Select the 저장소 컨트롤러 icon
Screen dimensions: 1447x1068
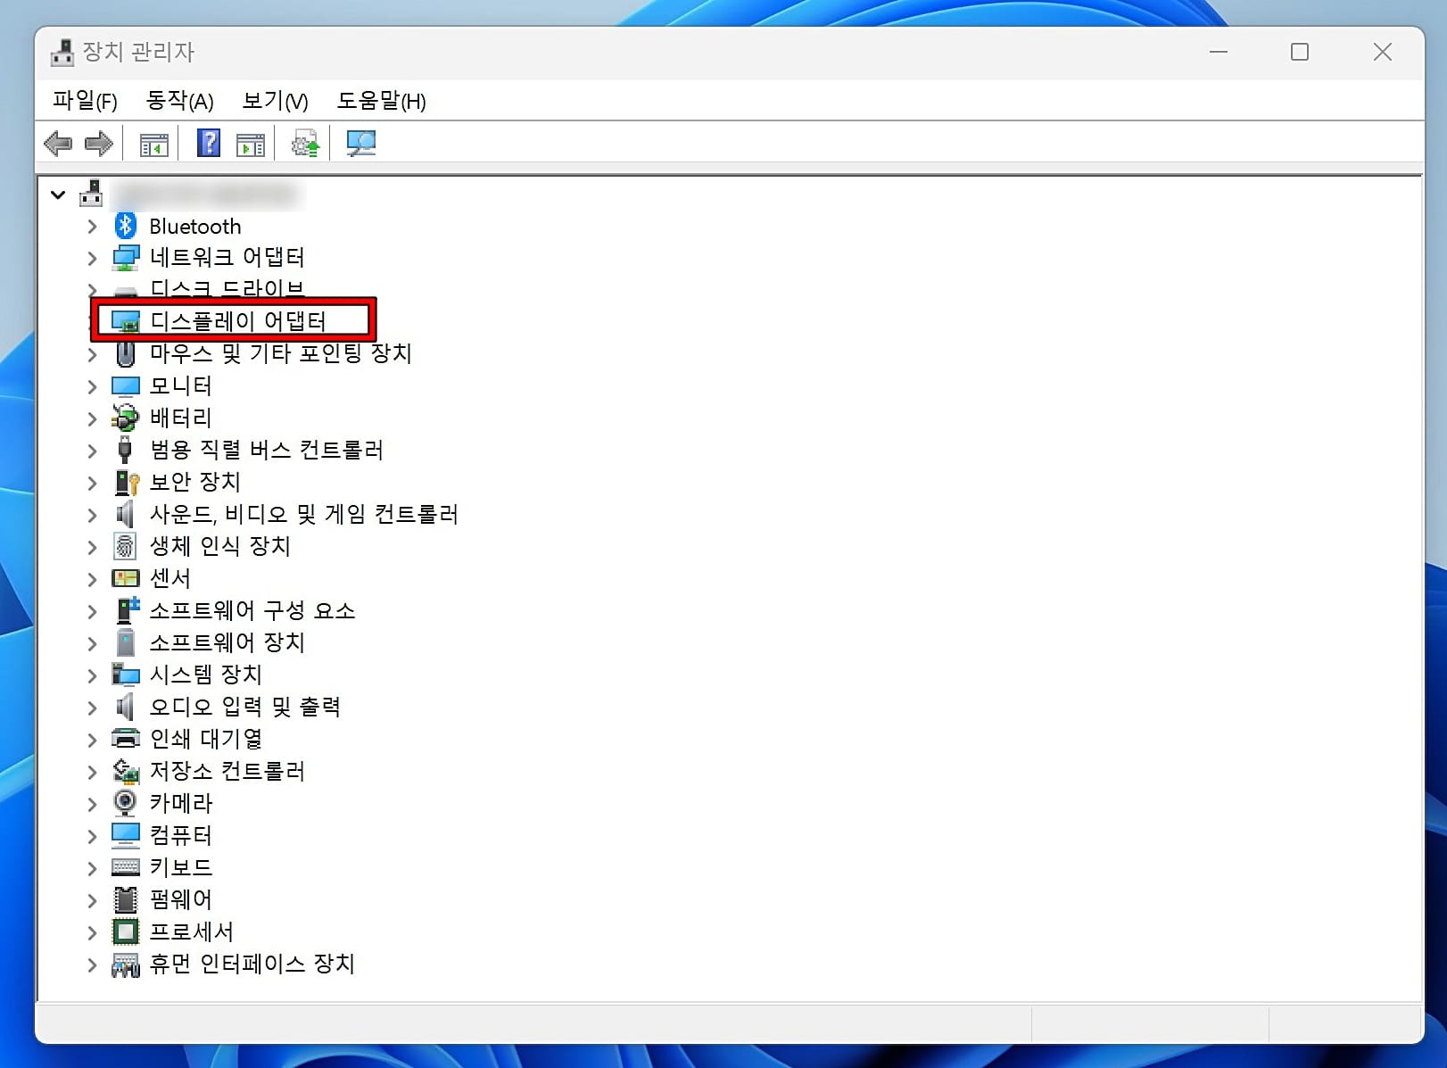click(126, 771)
